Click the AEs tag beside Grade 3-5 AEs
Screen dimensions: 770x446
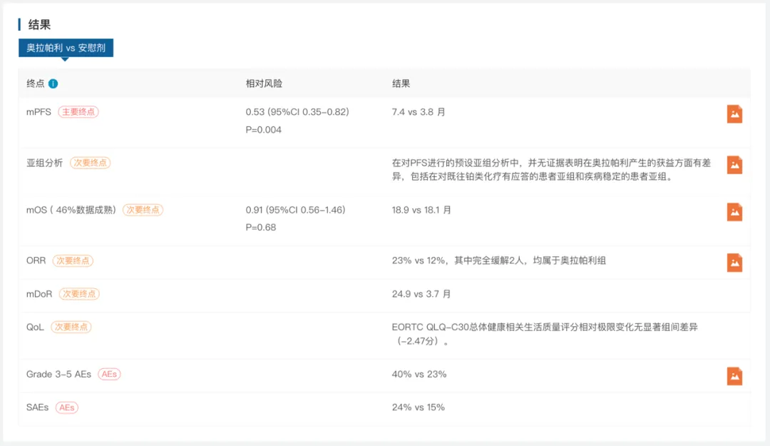pos(109,374)
